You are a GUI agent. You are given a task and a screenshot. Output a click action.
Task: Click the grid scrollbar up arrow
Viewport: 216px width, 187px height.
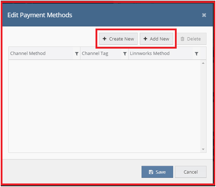click(x=203, y=63)
